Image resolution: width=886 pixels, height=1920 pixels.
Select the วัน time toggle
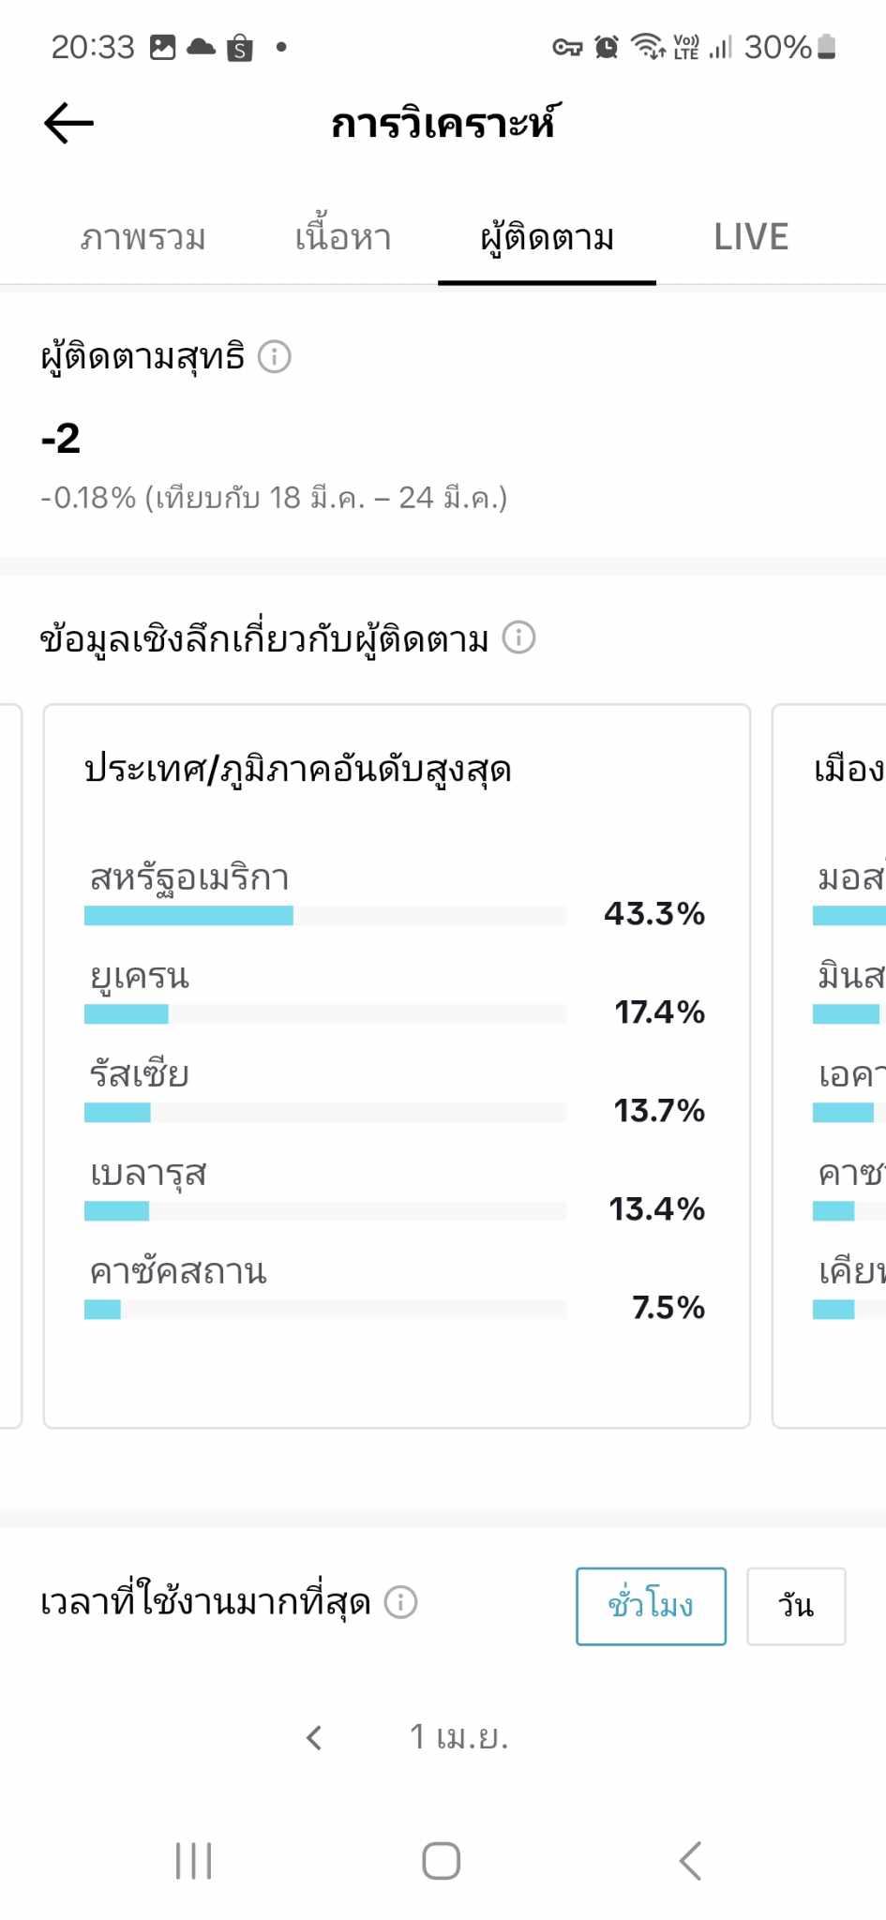pyautogui.click(x=796, y=1606)
